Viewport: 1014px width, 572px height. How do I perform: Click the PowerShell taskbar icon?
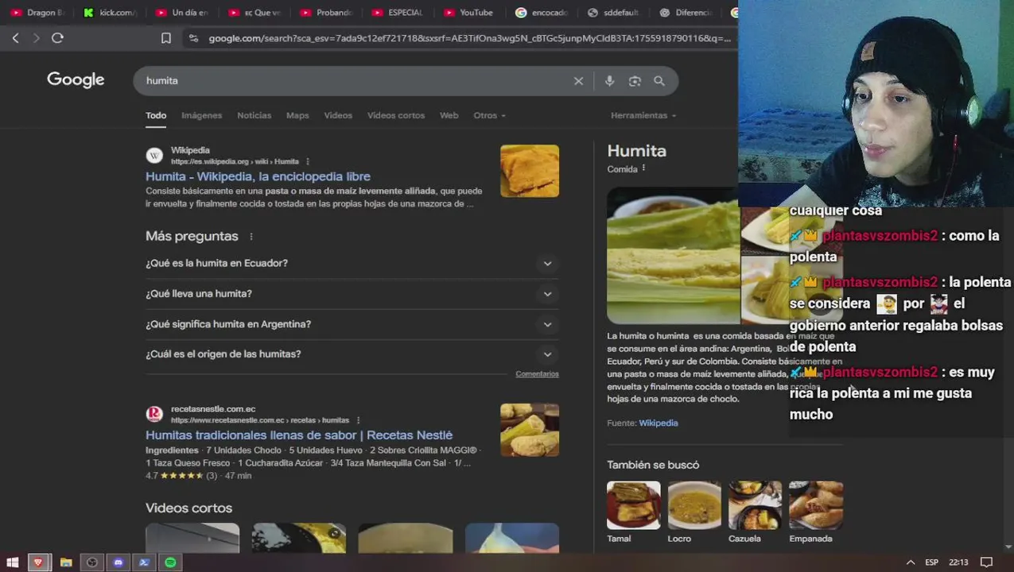point(144,562)
